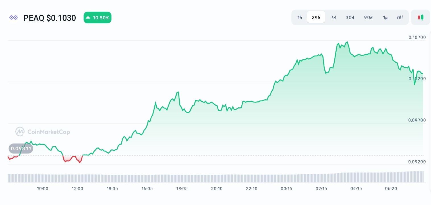Click the 04:15 time axis label

[356, 188]
